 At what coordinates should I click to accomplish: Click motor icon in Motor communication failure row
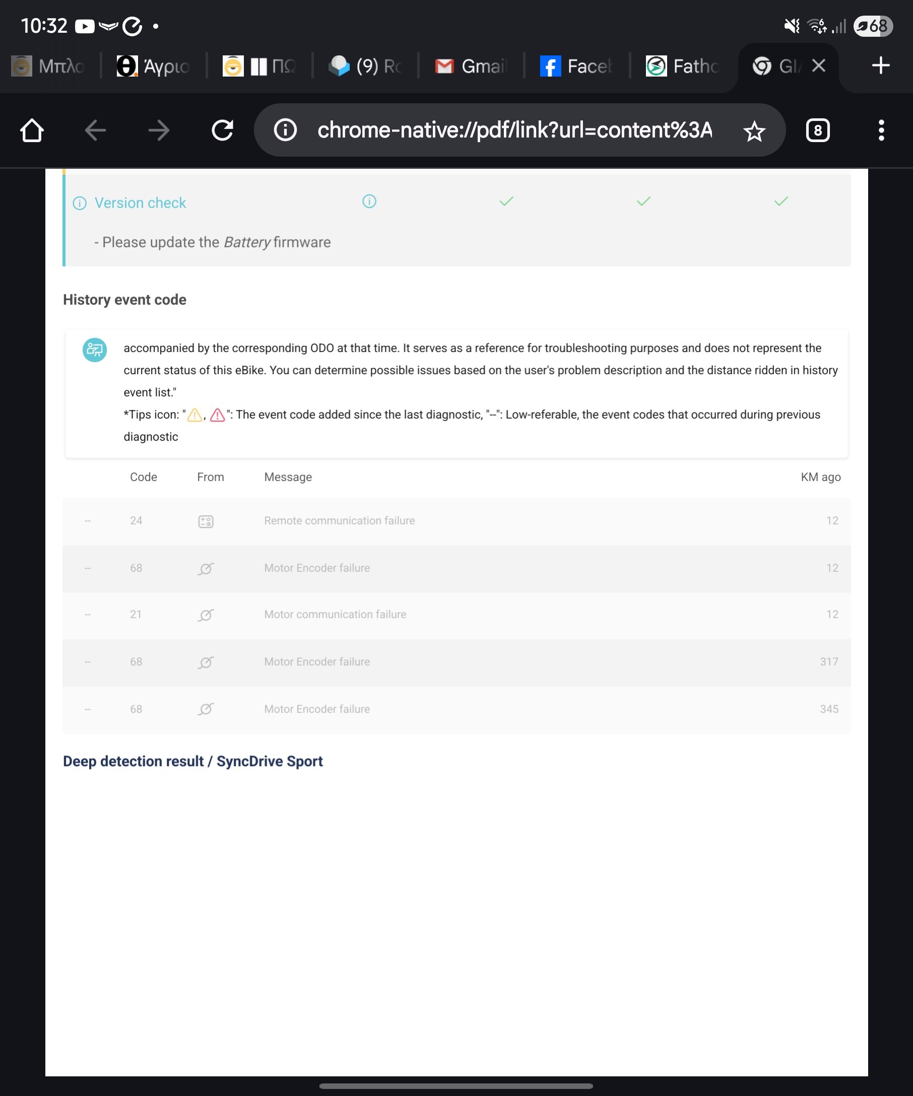point(206,615)
